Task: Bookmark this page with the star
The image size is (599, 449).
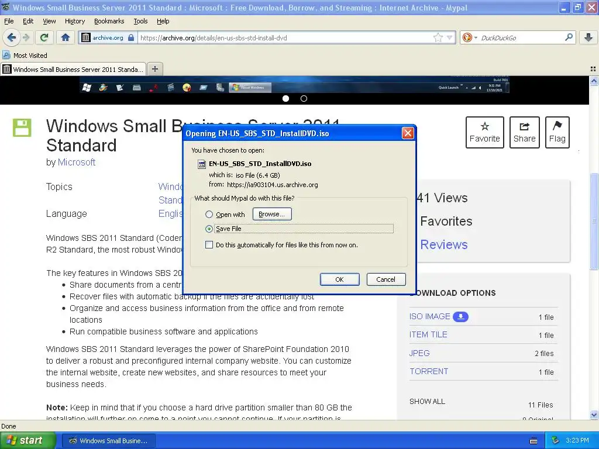Action: (438, 37)
